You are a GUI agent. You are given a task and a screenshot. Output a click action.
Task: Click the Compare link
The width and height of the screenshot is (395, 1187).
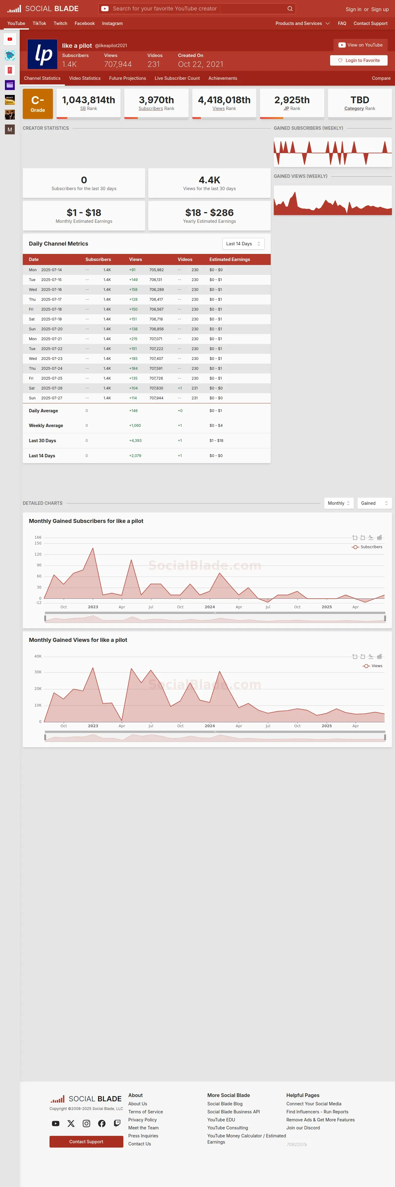tap(381, 78)
